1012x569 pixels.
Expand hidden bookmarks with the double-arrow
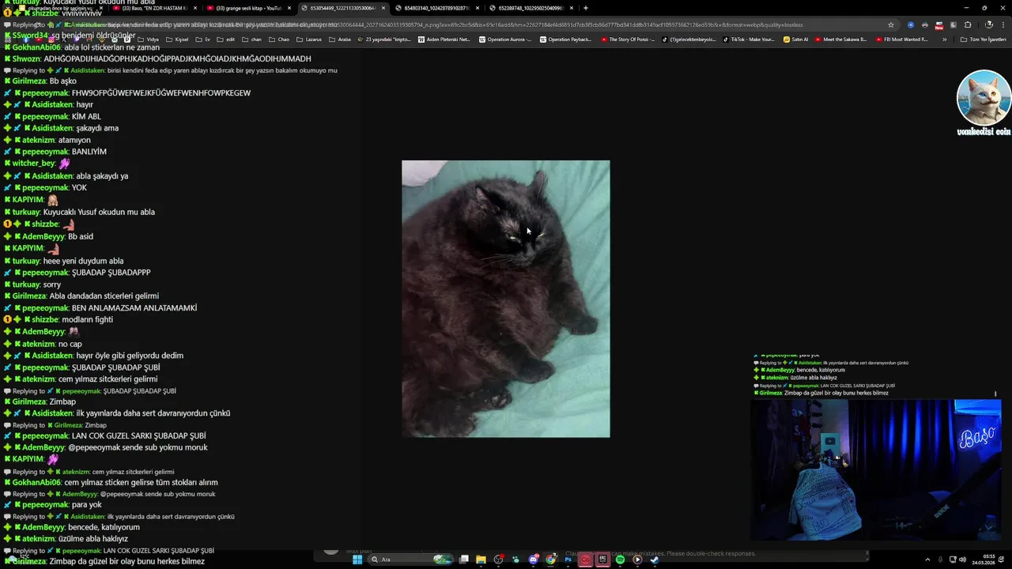944,40
